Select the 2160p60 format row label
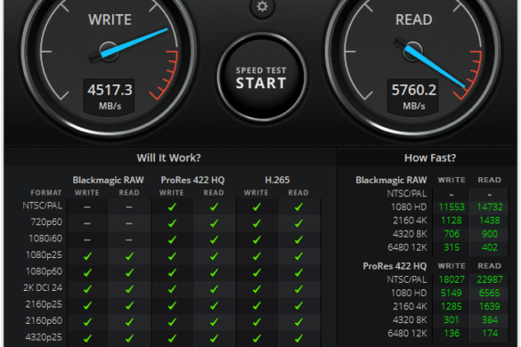Screen dimensions: 521x347 (44, 320)
